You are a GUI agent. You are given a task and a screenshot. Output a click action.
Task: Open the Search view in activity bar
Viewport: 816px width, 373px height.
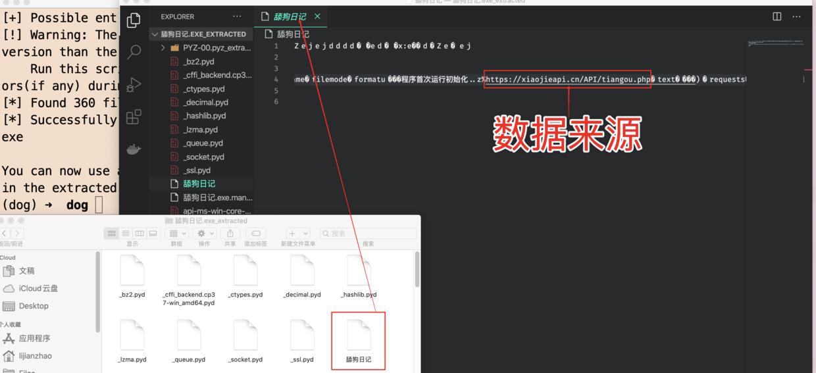pyautogui.click(x=134, y=52)
